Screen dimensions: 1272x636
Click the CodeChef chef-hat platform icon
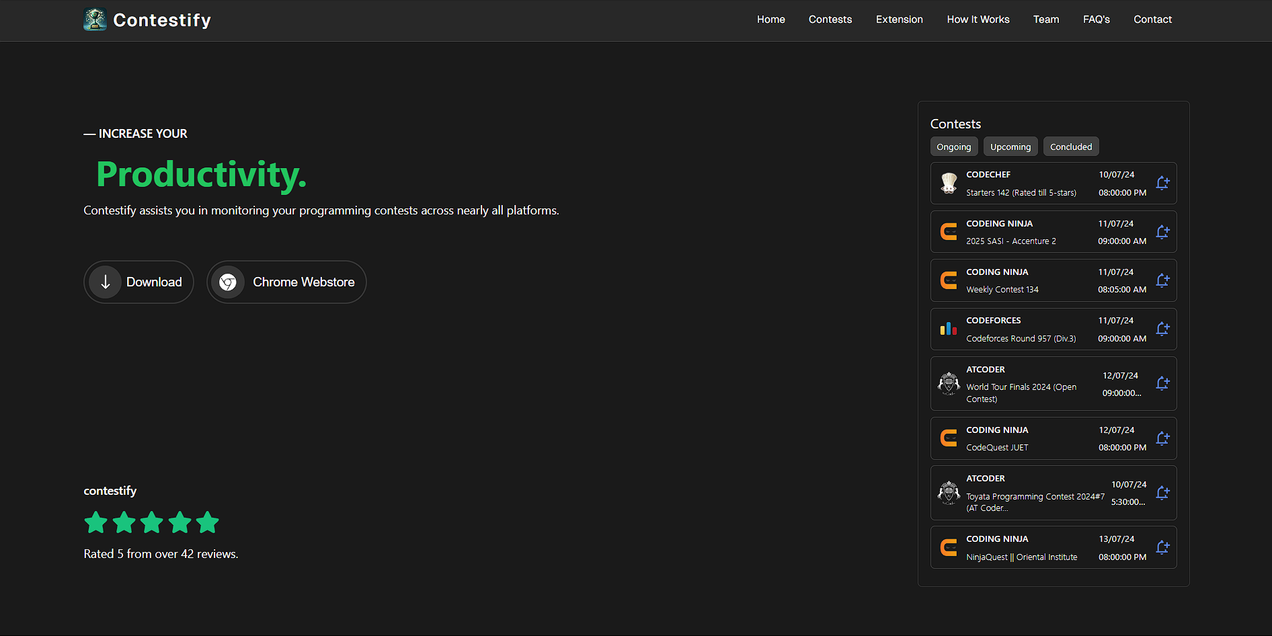click(x=949, y=183)
